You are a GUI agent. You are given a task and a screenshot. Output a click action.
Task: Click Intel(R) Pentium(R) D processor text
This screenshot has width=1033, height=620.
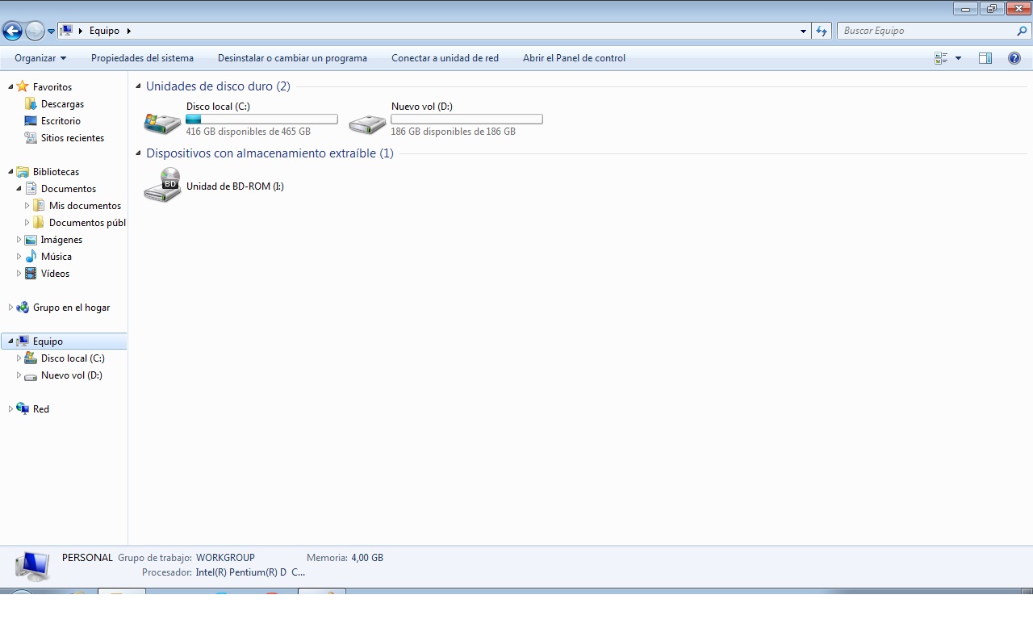coord(250,572)
